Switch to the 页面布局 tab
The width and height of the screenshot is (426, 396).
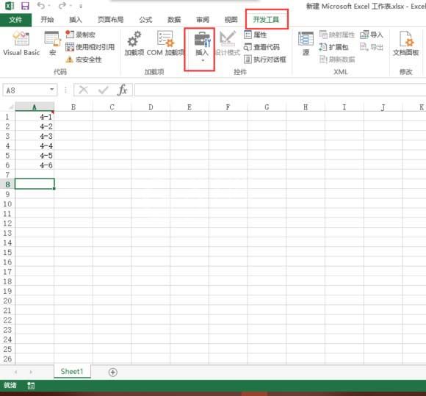coord(110,20)
